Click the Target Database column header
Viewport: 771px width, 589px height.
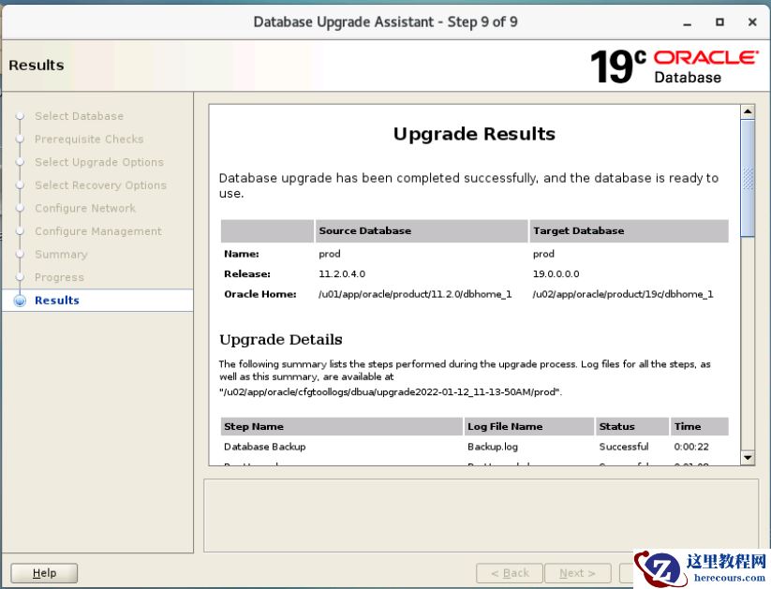pos(629,231)
